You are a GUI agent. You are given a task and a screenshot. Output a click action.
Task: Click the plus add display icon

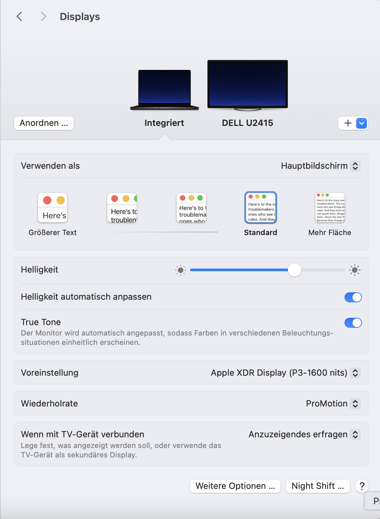pos(348,123)
